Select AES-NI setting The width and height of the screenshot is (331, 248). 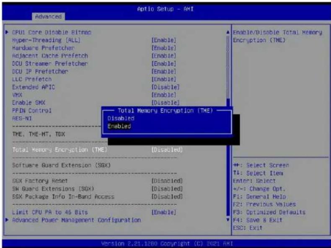pyautogui.click(x=22, y=118)
